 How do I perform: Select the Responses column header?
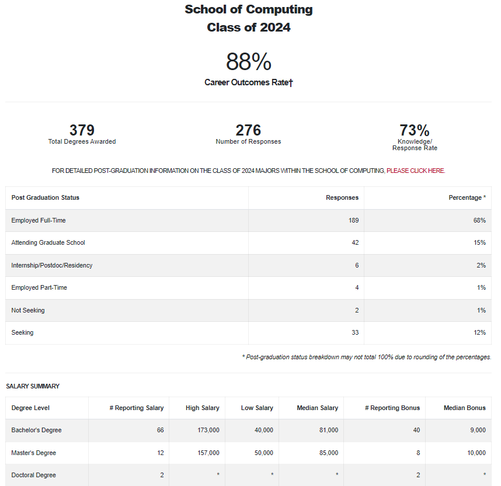click(342, 197)
